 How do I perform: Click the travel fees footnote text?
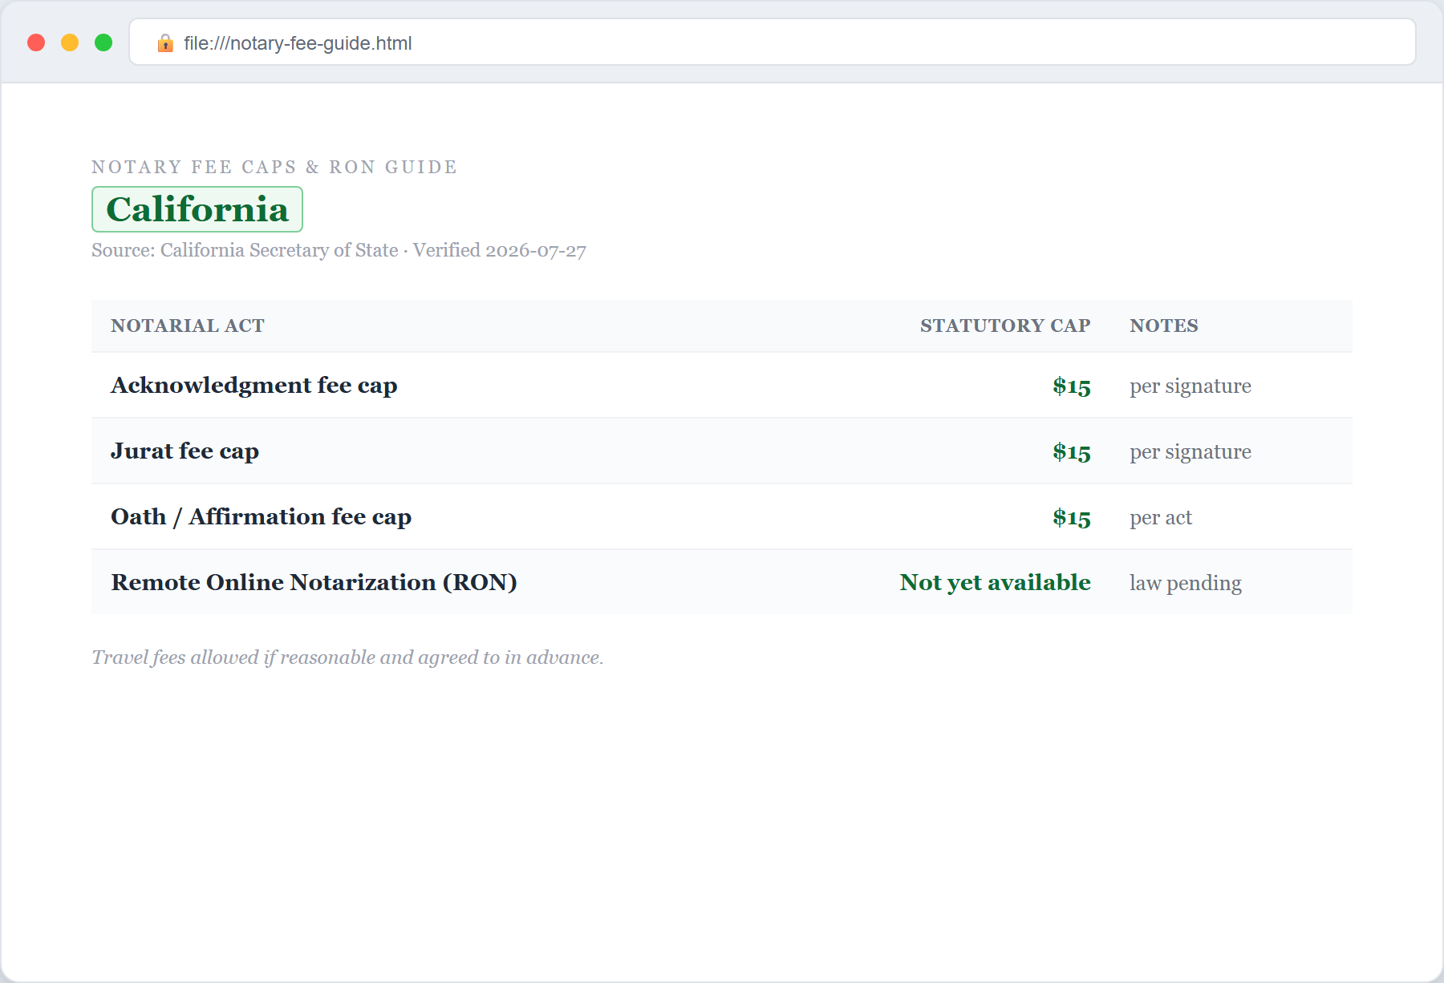347,657
